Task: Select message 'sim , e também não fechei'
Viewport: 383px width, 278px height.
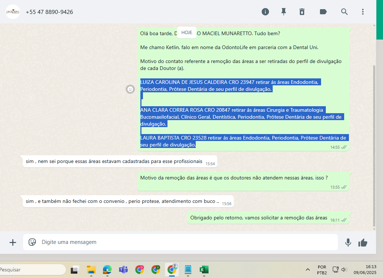Action: [128, 201]
